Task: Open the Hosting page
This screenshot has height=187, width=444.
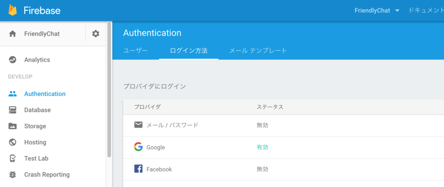Action: (35, 142)
